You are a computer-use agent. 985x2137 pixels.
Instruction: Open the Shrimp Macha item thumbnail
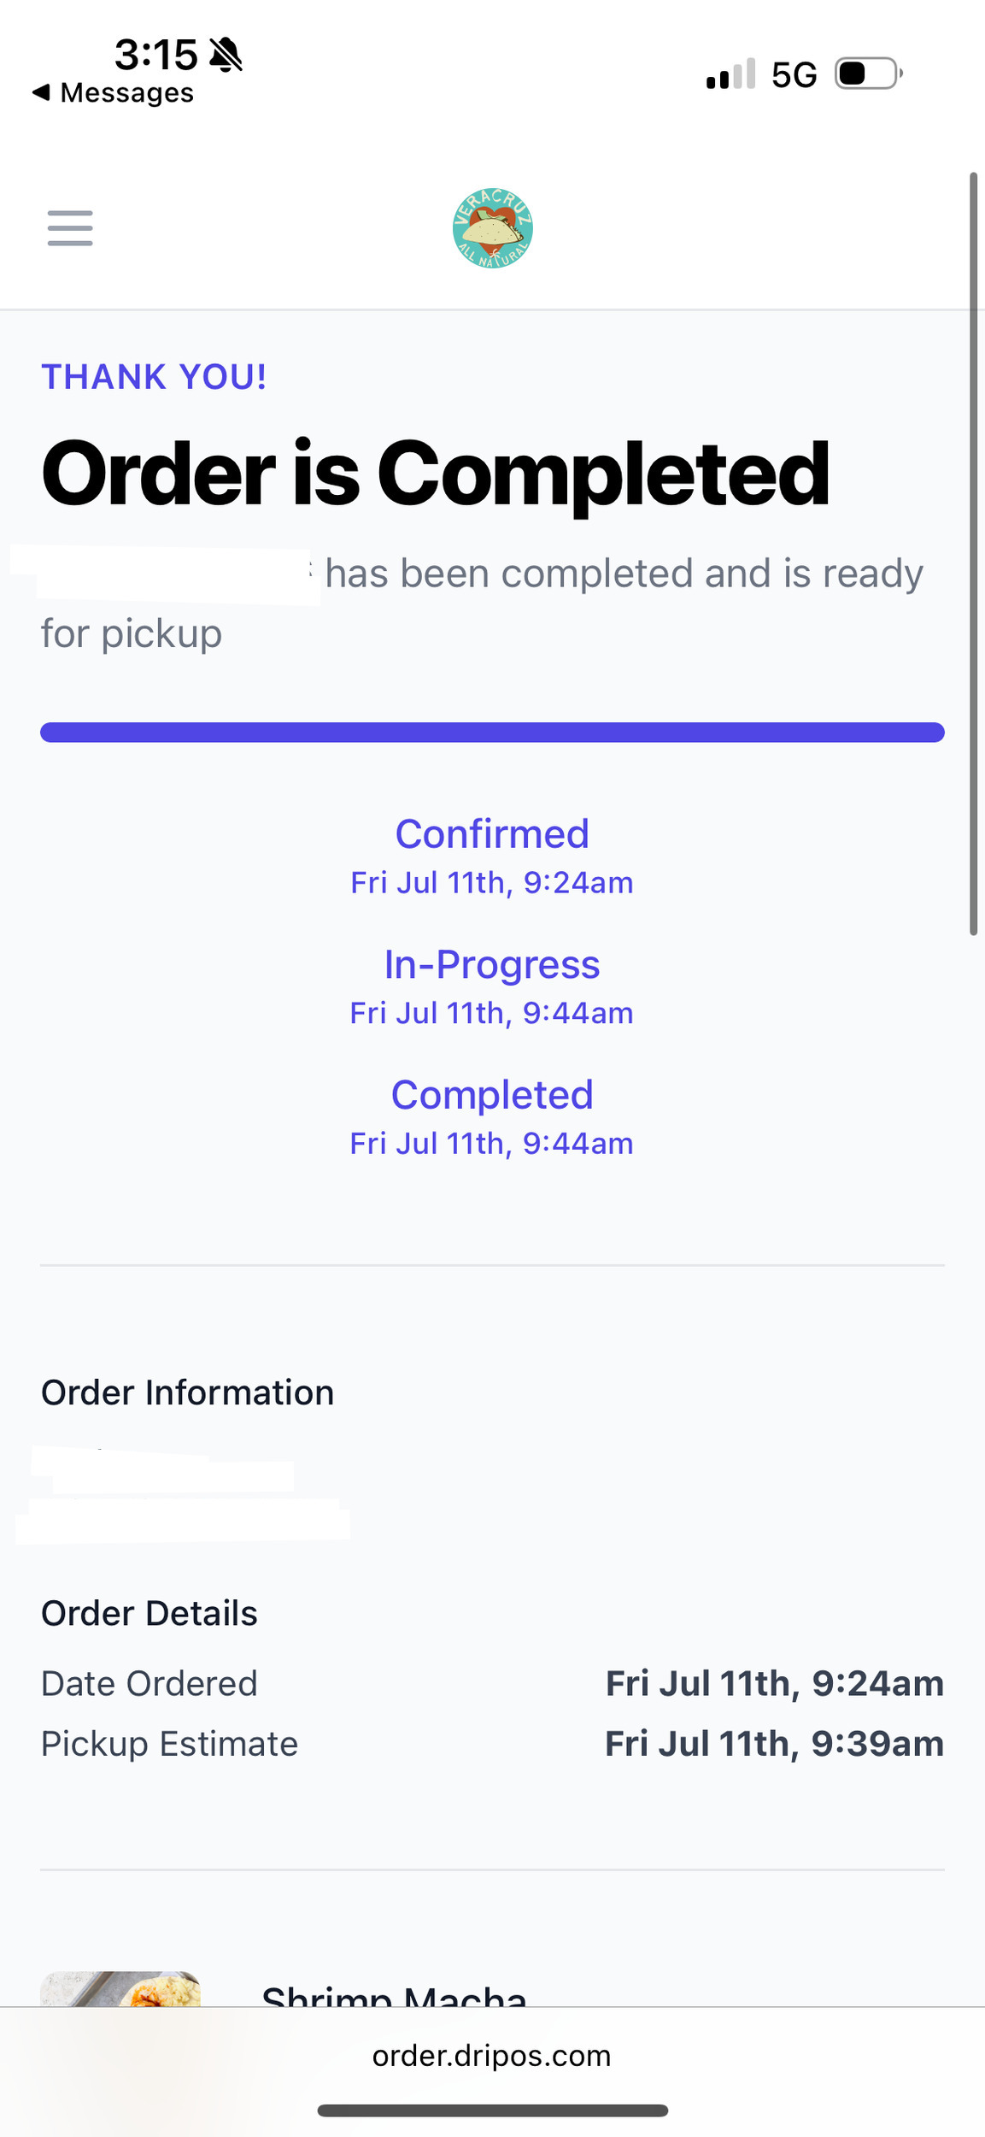point(120,1988)
